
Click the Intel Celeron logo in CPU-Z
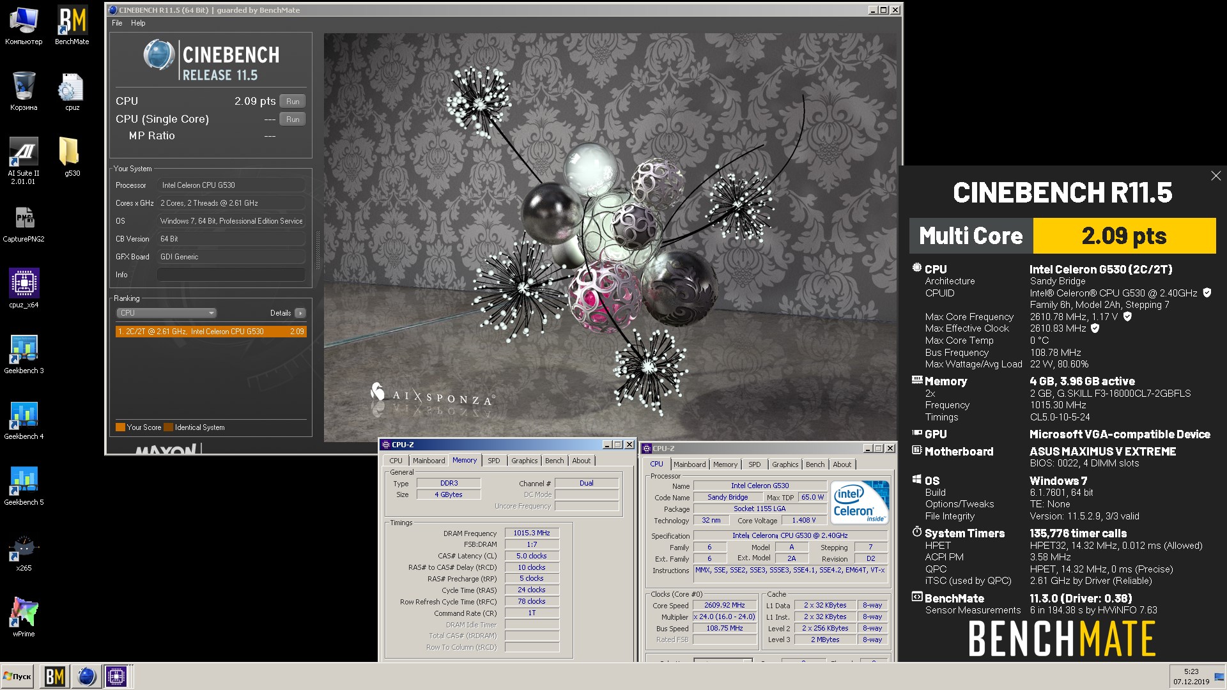(x=860, y=502)
